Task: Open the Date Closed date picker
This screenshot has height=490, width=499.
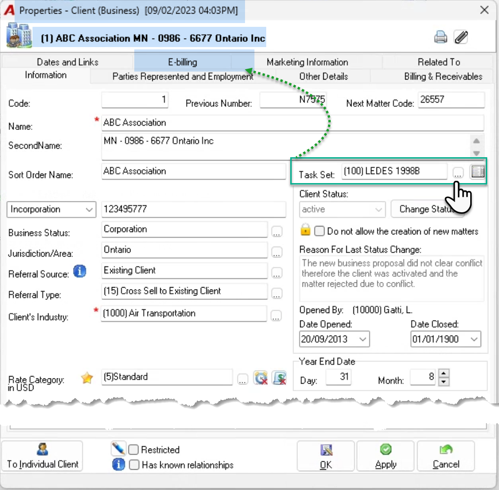Action: [x=474, y=339]
